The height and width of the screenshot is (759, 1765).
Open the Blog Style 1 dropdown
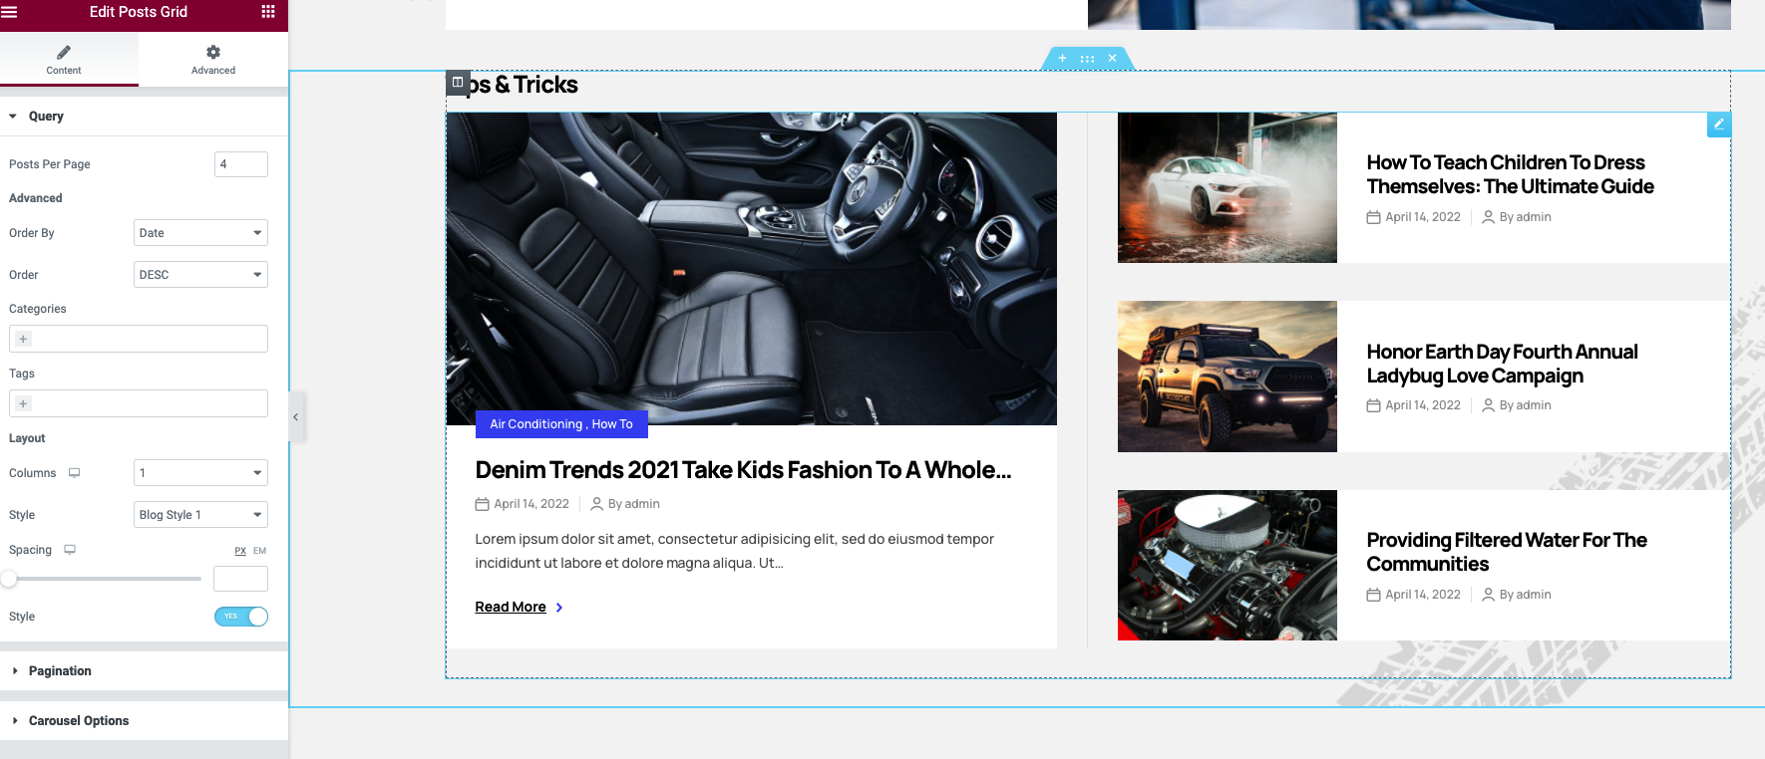tap(200, 515)
